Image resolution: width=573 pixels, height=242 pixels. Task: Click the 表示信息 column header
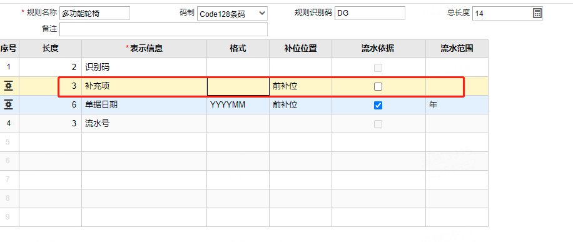point(144,48)
